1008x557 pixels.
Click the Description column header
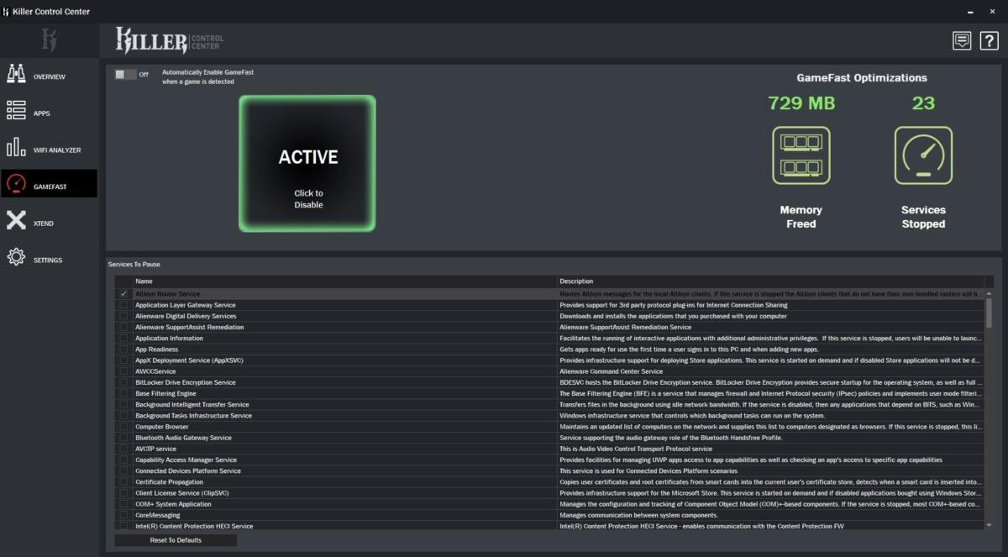point(770,281)
